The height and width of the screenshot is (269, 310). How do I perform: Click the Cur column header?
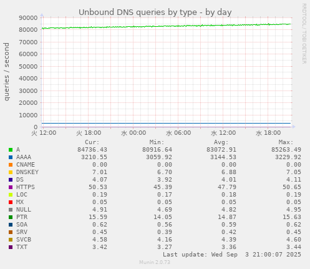tap(92, 142)
